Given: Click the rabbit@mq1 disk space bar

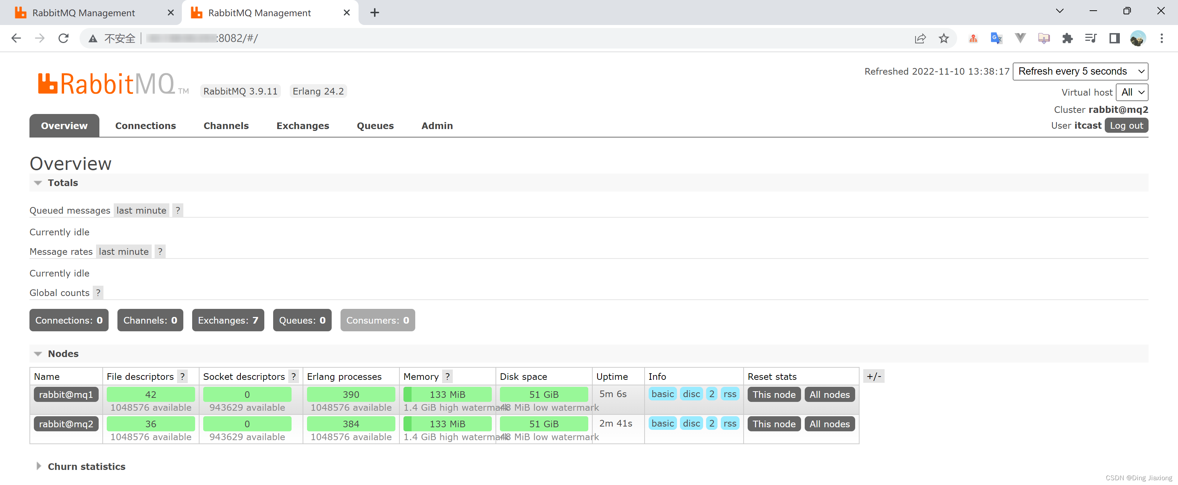Looking at the screenshot, I should (544, 395).
